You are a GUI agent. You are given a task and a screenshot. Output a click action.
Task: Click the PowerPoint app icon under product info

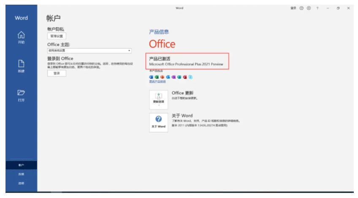pos(163,77)
